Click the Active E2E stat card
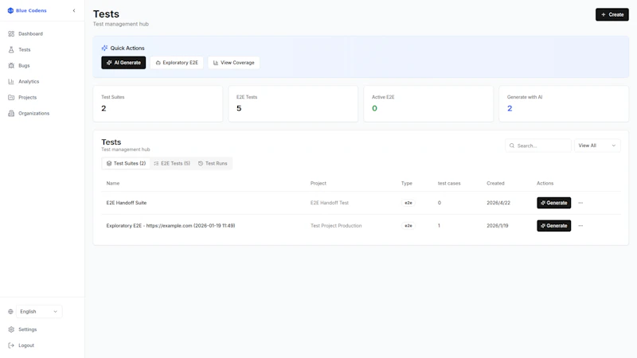Viewport: 637px width, 358px height. point(428,103)
